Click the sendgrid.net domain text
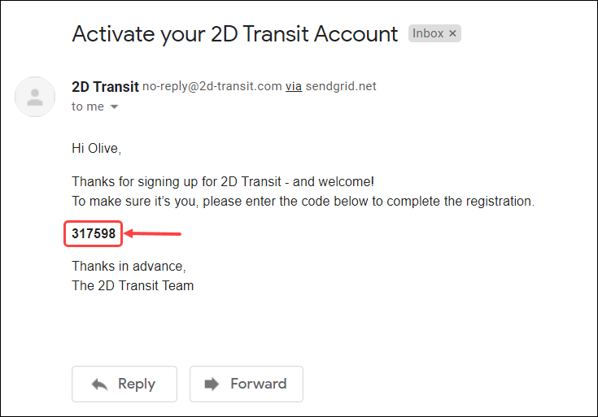Image resolution: width=598 pixels, height=417 pixels. coord(341,86)
